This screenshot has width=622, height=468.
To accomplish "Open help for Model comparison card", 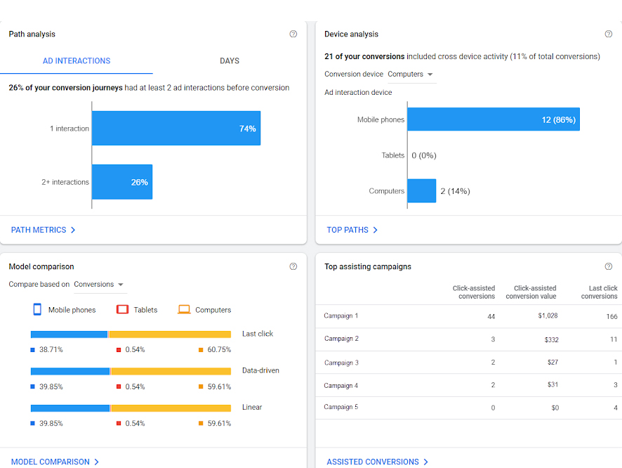I will [293, 266].
